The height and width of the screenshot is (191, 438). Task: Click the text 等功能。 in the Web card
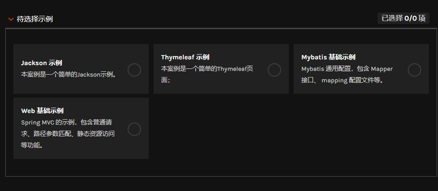pyautogui.click(x=32, y=145)
